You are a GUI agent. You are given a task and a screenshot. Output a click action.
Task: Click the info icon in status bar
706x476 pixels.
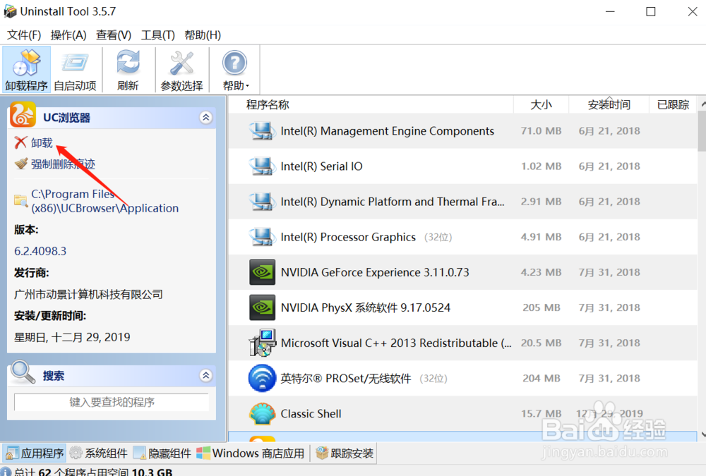coord(6,472)
